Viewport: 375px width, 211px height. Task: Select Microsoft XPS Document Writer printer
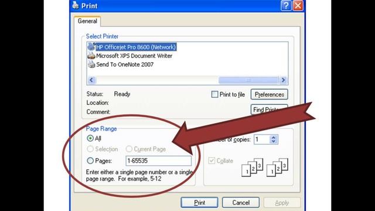click(134, 56)
